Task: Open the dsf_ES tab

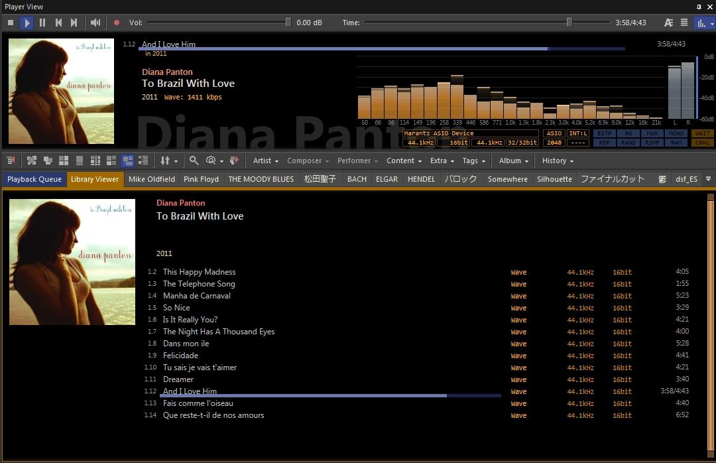Action: pos(686,179)
